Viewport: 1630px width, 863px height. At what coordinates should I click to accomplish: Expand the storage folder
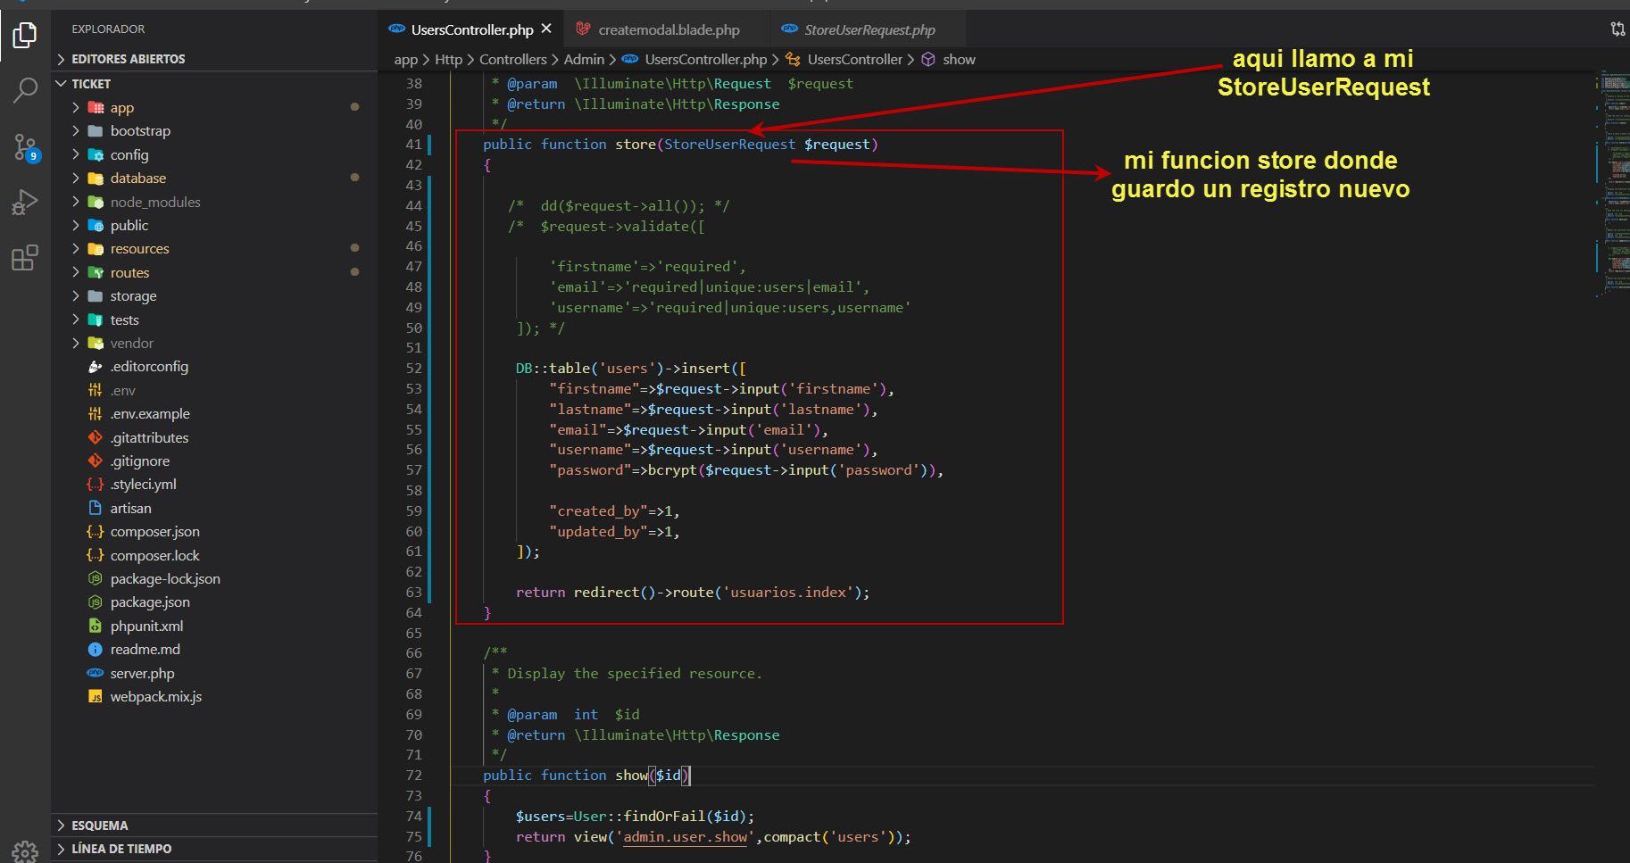point(214,296)
